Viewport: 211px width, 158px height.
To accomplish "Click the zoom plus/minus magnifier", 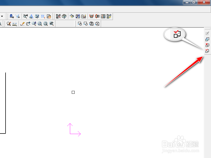I will pos(34,24).
